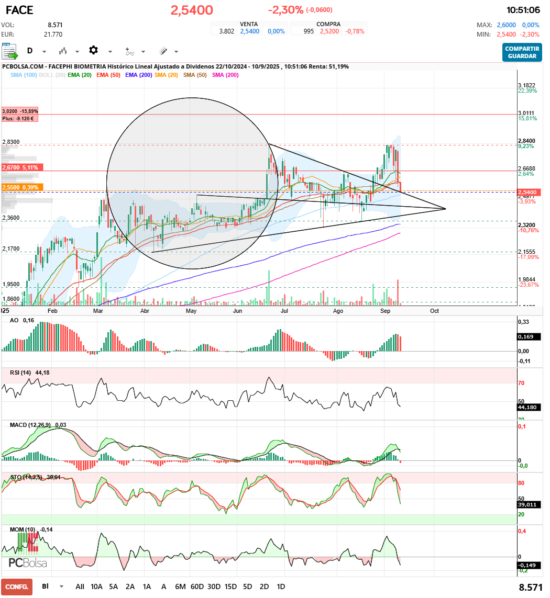Expand the drawing tools dropdown arrow

pyautogui.click(x=176, y=51)
